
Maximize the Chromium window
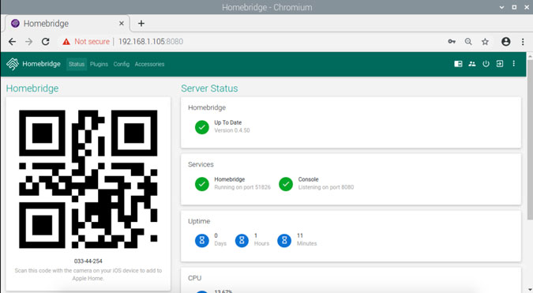(514, 7)
